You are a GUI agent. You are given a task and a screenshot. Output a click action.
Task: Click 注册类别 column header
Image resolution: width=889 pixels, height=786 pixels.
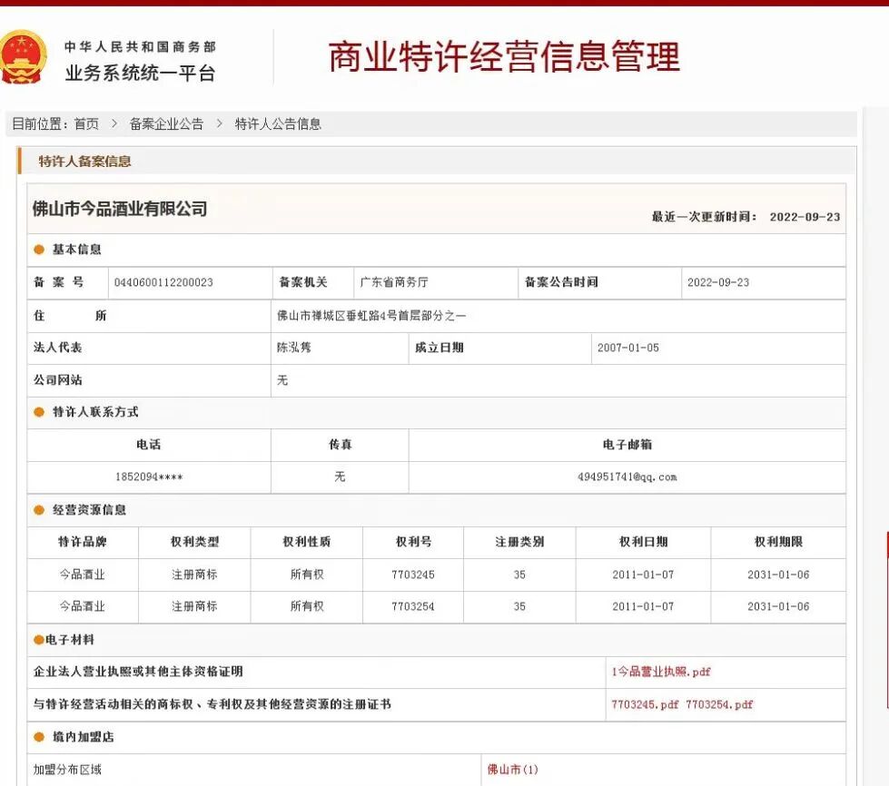[519, 542]
